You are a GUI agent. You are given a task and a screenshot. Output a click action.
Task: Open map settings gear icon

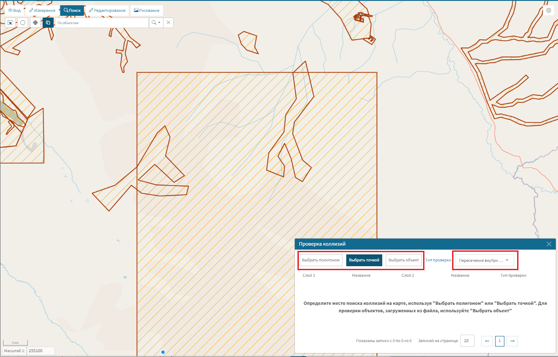pos(548,10)
